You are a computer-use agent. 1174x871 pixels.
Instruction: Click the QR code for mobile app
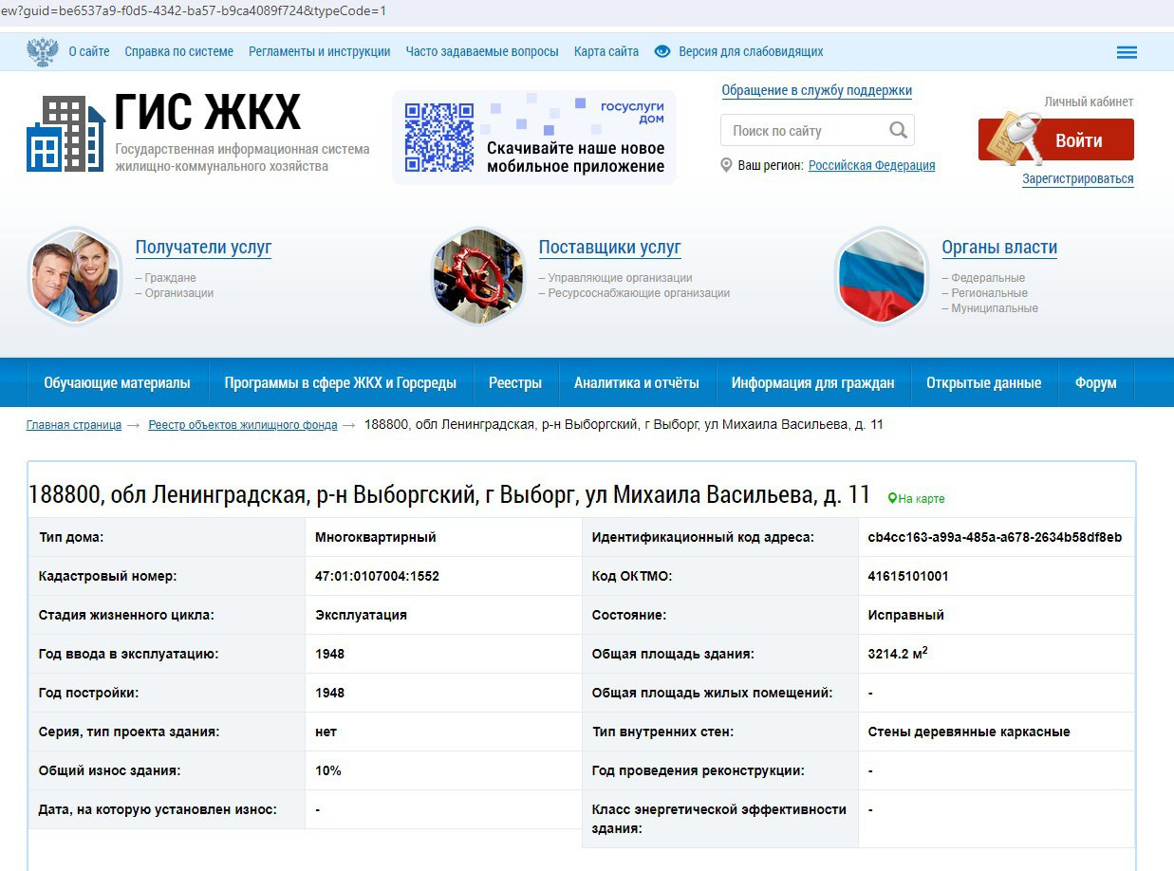tap(438, 138)
